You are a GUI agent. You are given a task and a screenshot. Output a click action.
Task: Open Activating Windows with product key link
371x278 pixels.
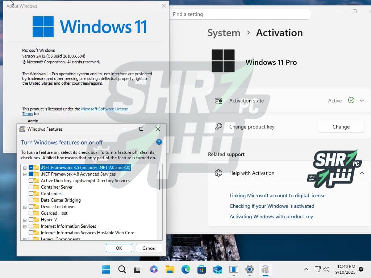271,216
